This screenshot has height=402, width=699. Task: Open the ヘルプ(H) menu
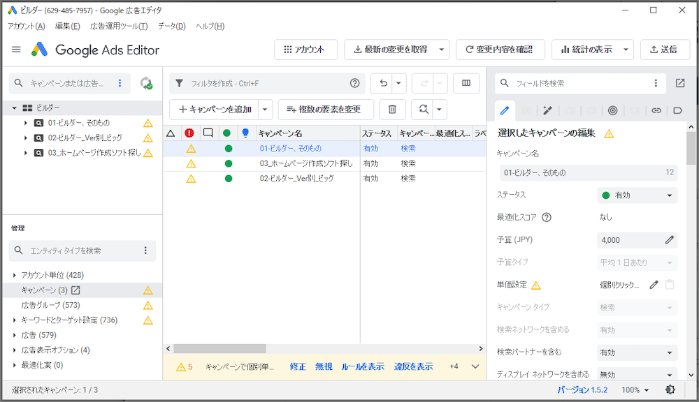pos(210,27)
